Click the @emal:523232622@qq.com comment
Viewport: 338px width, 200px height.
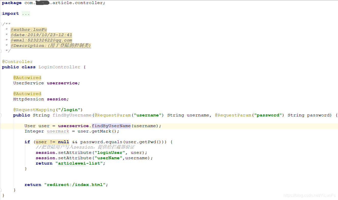[x=41, y=40]
